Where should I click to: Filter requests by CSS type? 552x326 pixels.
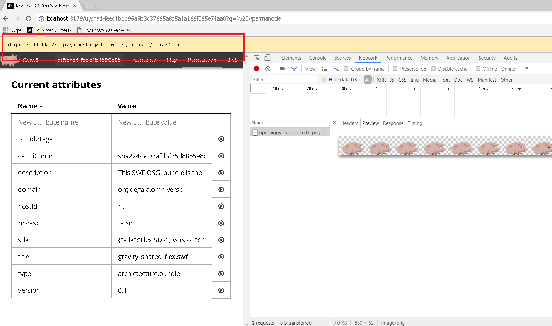[x=402, y=80]
